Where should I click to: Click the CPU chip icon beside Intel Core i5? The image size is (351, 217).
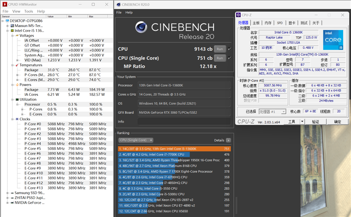pyautogui.click(x=12, y=31)
